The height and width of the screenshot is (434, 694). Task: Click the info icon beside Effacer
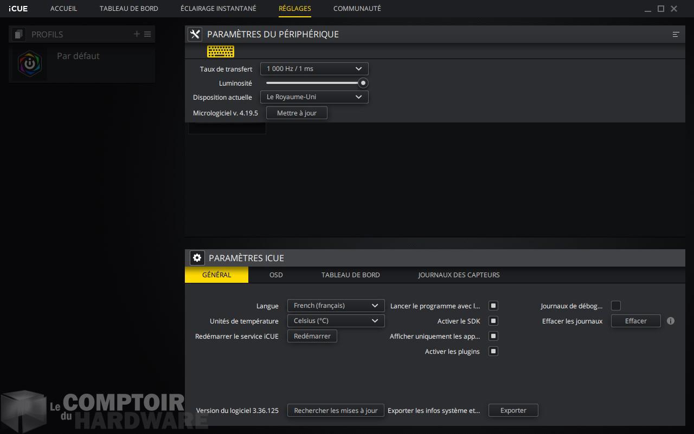click(x=671, y=321)
